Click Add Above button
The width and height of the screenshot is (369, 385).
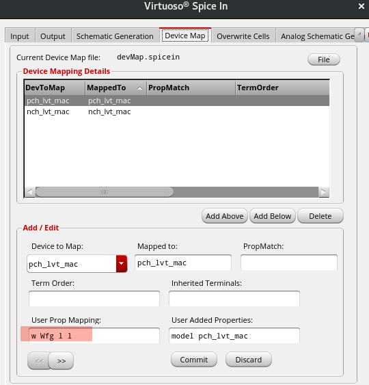point(225,216)
